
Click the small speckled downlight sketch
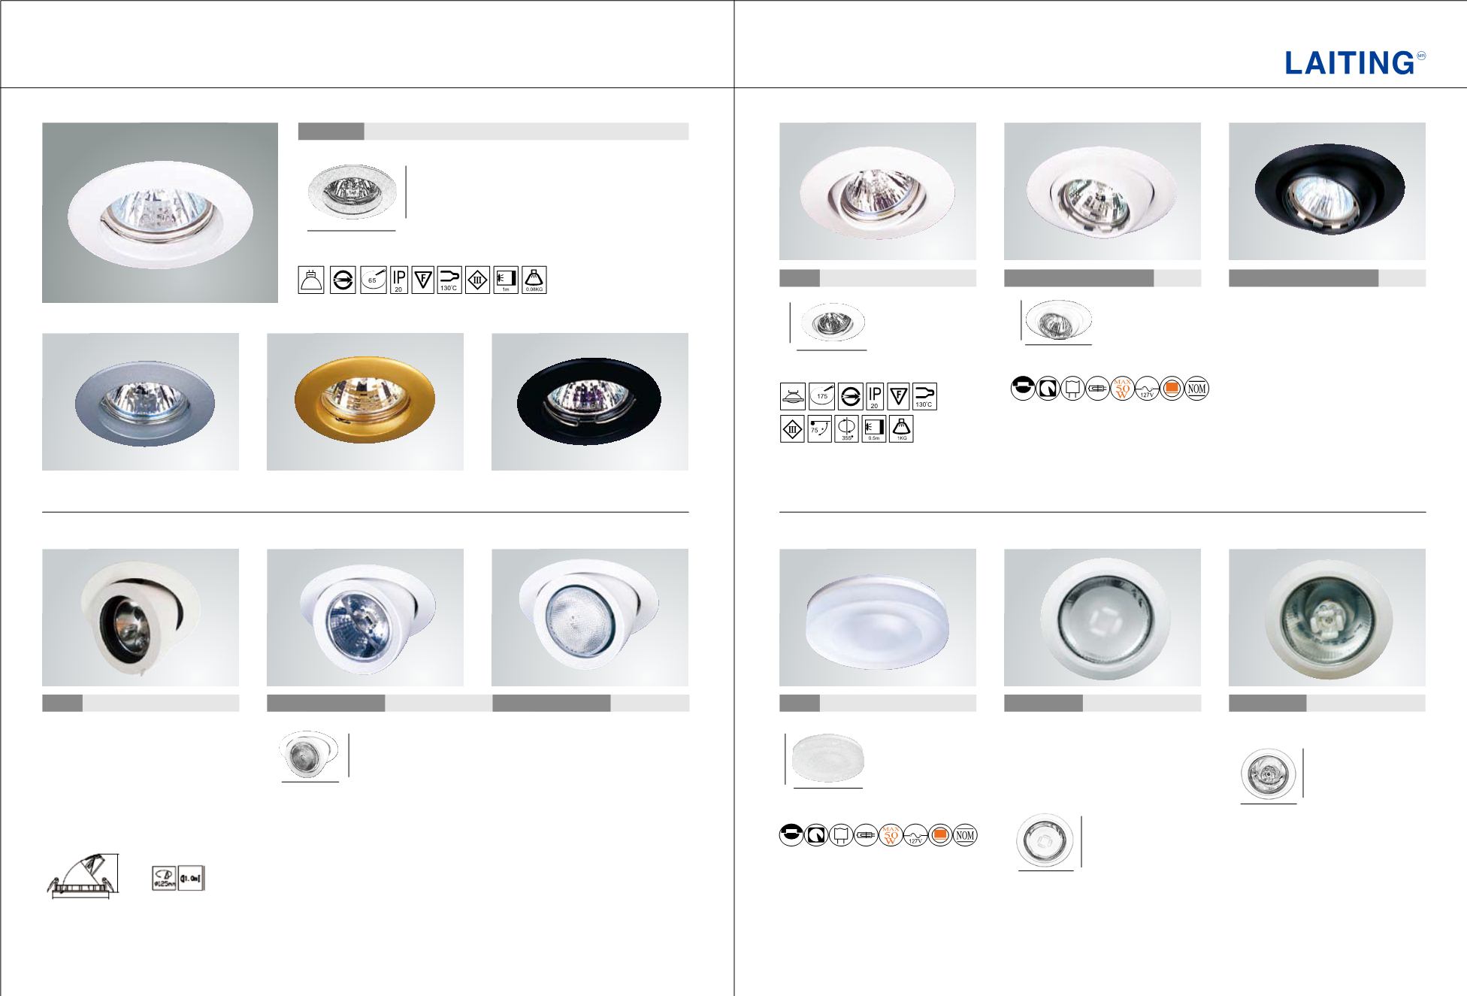click(353, 192)
